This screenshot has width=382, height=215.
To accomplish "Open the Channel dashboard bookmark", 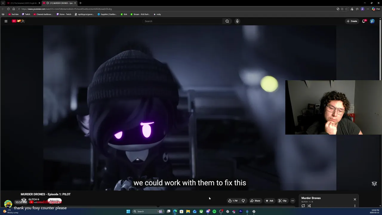I will click(43, 14).
